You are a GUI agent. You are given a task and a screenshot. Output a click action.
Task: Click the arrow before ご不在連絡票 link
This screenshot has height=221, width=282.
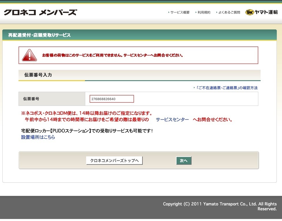pos(194,88)
